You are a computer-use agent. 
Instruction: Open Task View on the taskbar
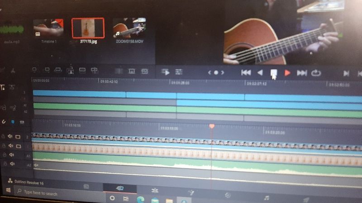[126, 198]
